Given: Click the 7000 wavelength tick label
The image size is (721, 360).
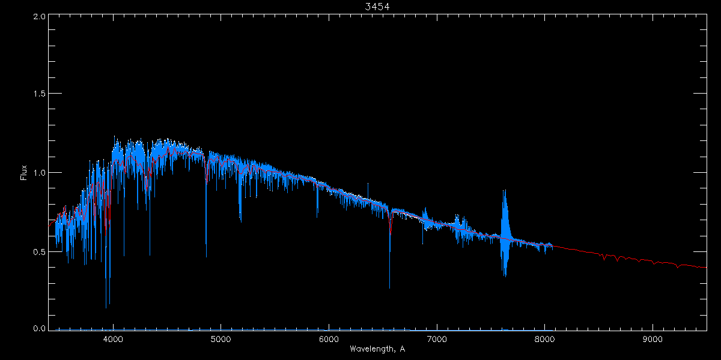Looking at the screenshot, I should [437, 340].
